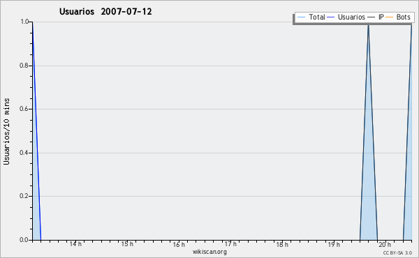Click the '18 h' x-axis label
The image size is (419, 258).
[282, 244]
